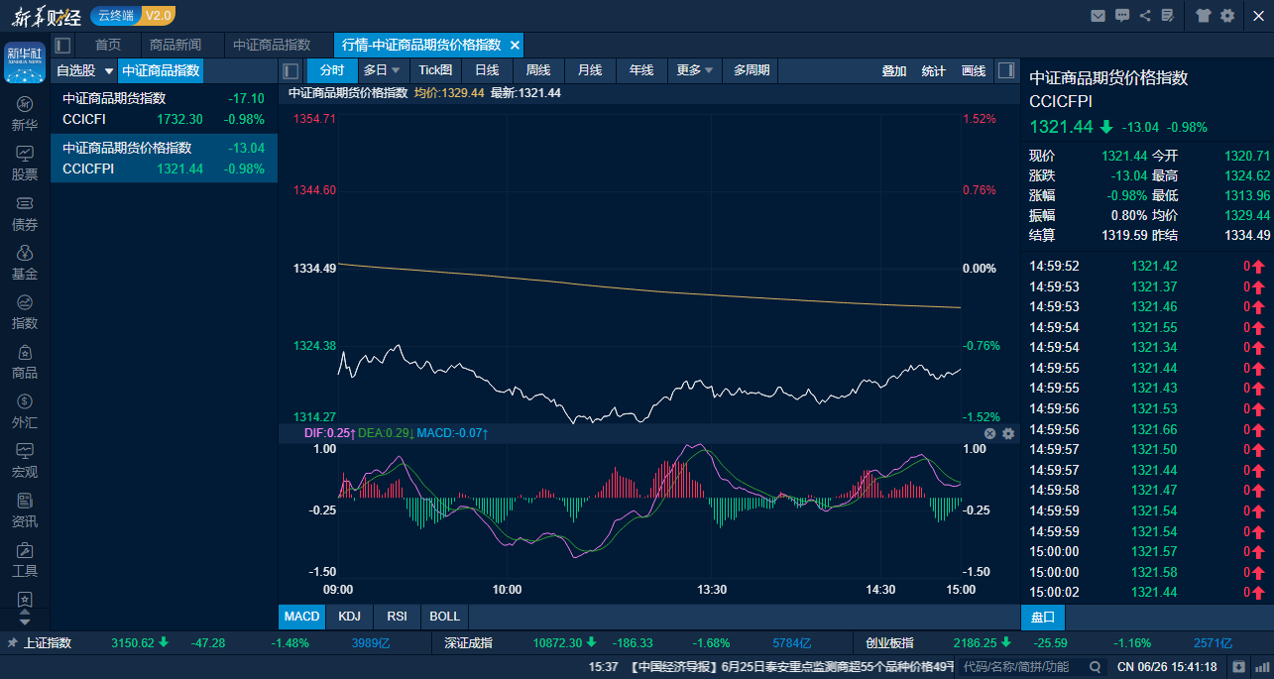Click the share icon in title bar
Screen dimensions: 1274x679
[x=1145, y=15]
